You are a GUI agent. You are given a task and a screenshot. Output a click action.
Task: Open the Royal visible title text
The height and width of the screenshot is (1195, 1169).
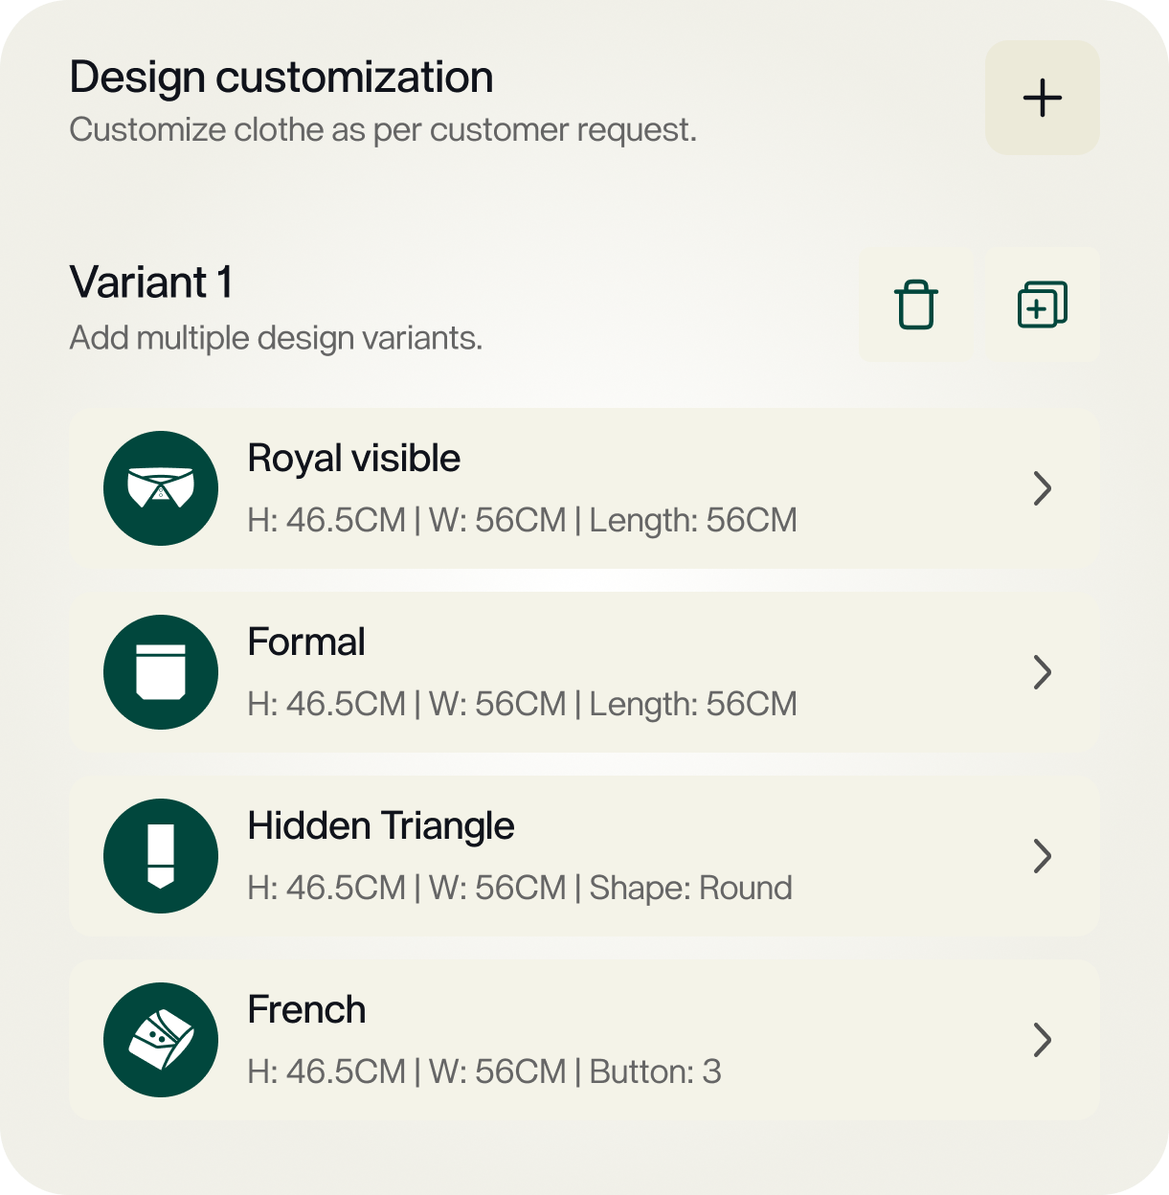click(353, 459)
